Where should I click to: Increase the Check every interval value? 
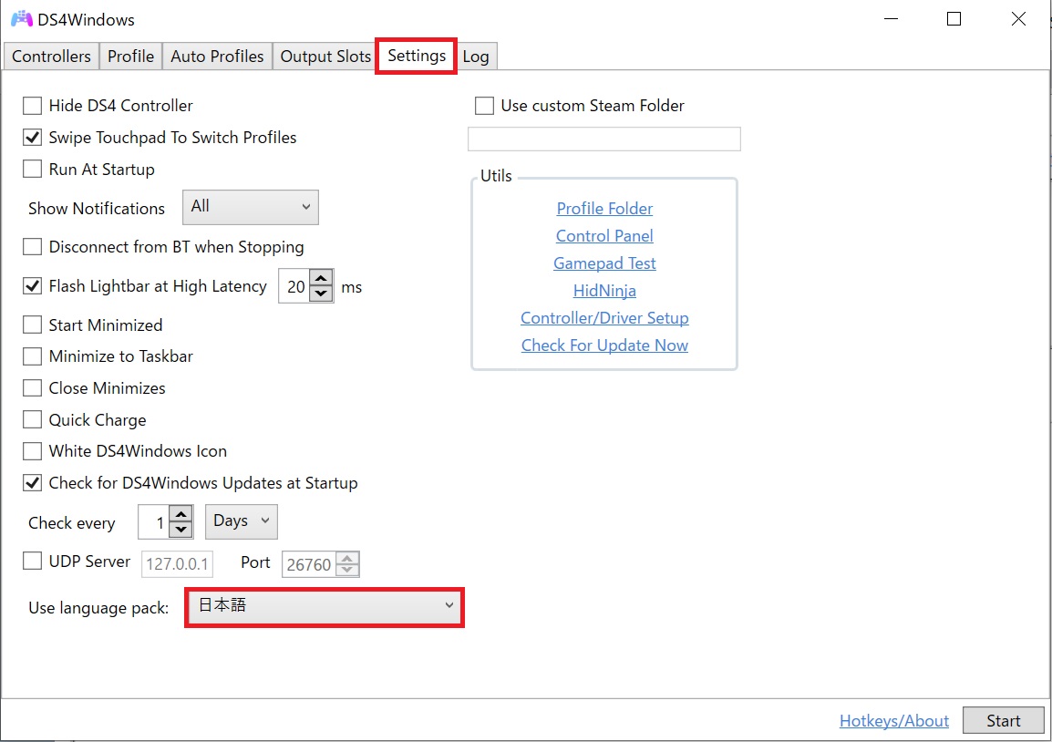tap(180, 515)
